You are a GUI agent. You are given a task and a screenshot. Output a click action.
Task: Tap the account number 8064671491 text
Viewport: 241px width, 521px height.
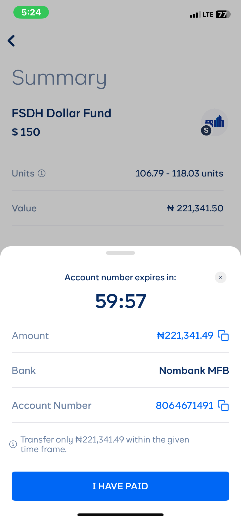(185, 406)
